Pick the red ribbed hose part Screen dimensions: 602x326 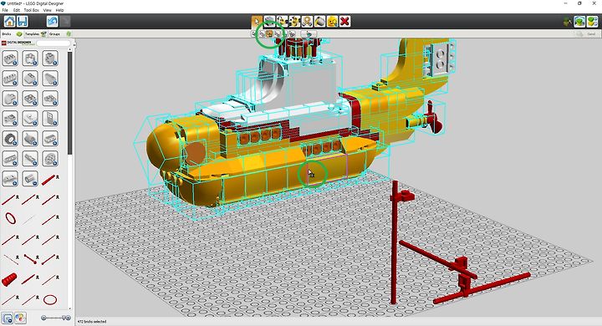(9, 279)
